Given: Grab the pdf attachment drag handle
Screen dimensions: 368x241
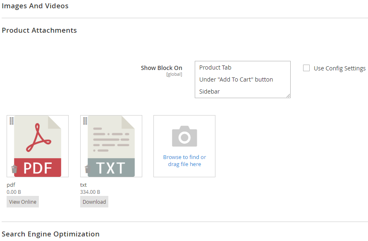Looking at the screenshot, I should (x=12, y=121).
